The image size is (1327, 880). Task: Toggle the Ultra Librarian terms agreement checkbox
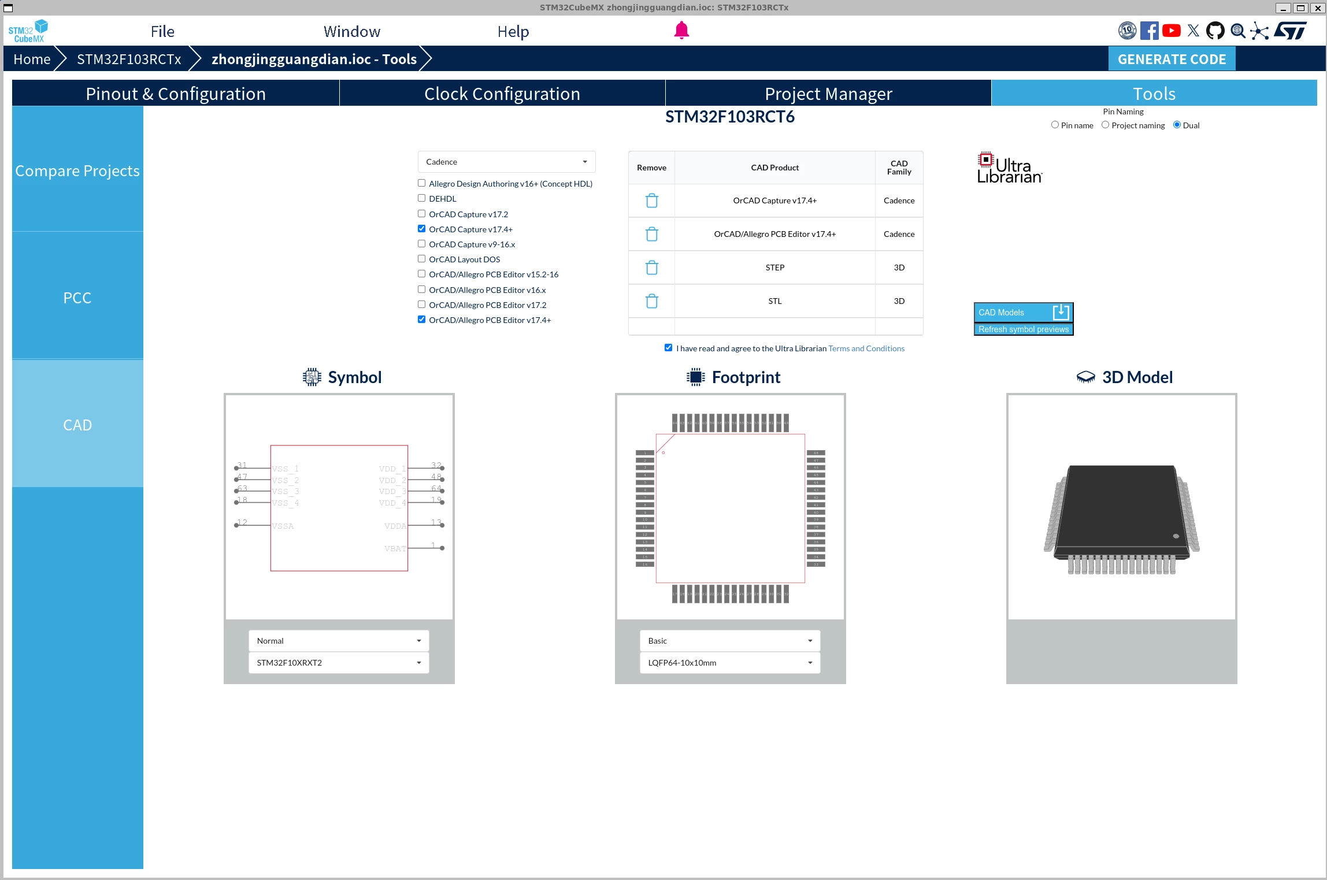point(668,348)
